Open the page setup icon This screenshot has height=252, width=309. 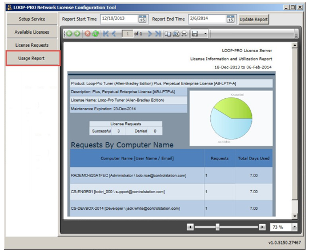pyautogui.click(x=176, y=34)
